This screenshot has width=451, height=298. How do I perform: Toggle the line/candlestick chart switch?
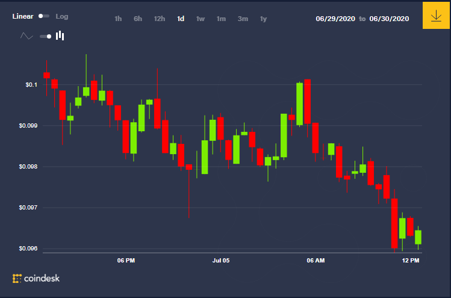click(x=45, y=36)
